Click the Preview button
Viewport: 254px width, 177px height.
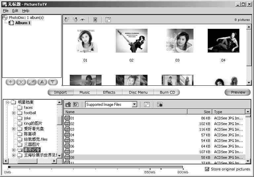(x=238, y=92)
